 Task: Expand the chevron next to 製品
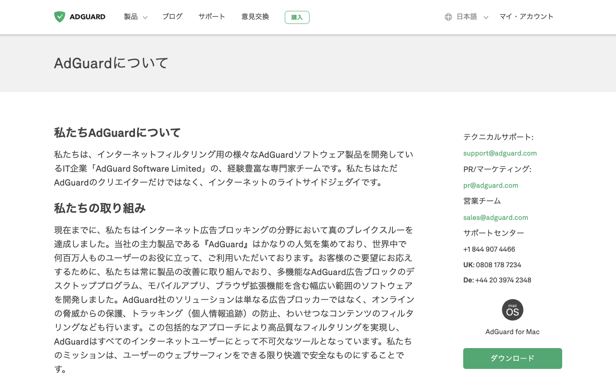(x=145, y=17)
